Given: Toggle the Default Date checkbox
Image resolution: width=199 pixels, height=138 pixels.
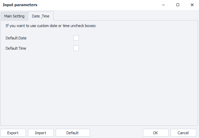Looking at the screenshot, I should tap(76, 38).
